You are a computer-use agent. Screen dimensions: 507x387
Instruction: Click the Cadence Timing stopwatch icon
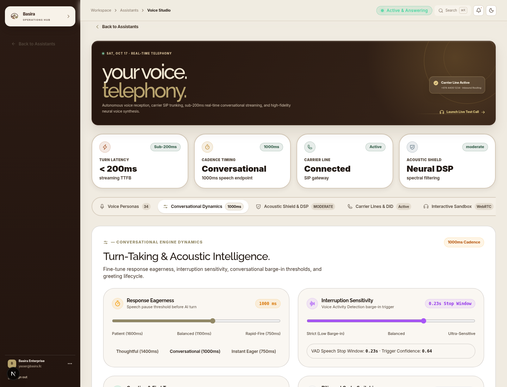[x=207, y=147]
